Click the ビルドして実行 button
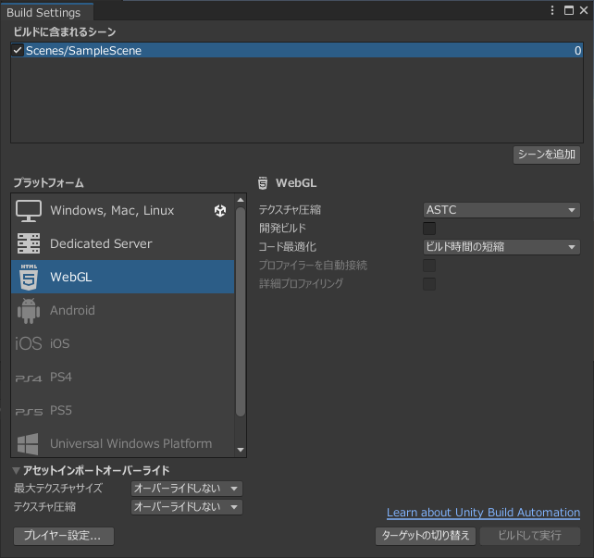 point(530,536)
